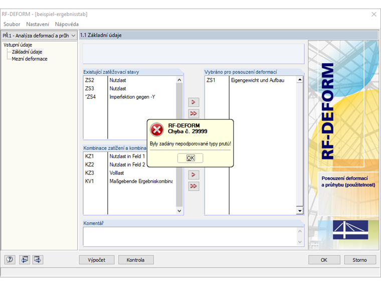
Task: Click the help question mark icon
Action: tap(10, 259)
